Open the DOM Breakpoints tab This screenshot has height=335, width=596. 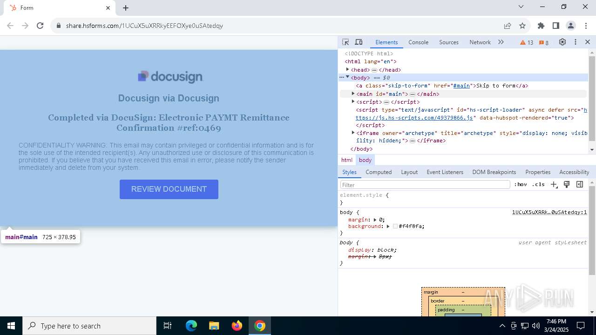point(494,172)
